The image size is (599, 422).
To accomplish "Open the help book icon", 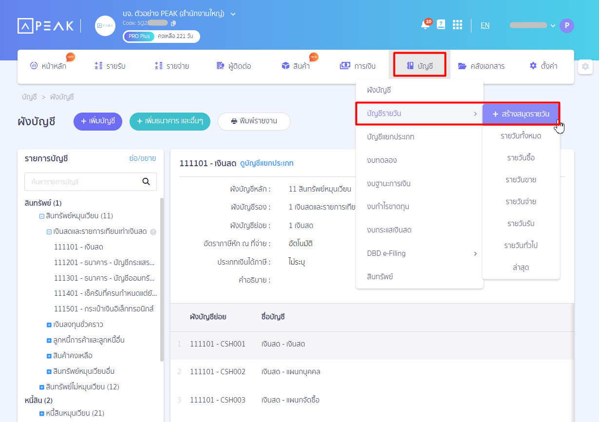I will (x=441, y=25).
